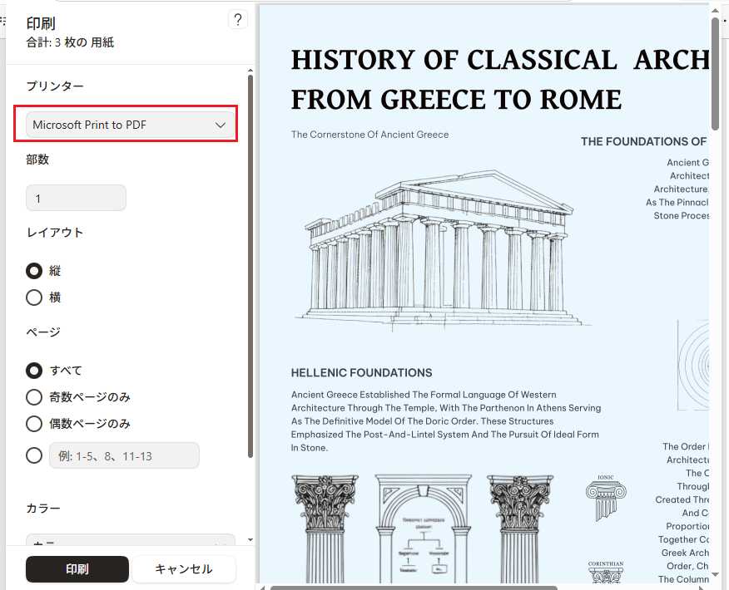Click the settings panel vertical scrollbar thumb
The height and width of the screenshot is (590, 729).
click(x=250, y=267)
